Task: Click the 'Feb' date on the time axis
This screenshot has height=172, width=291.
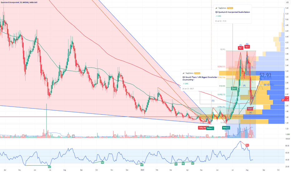Action: 157,170
